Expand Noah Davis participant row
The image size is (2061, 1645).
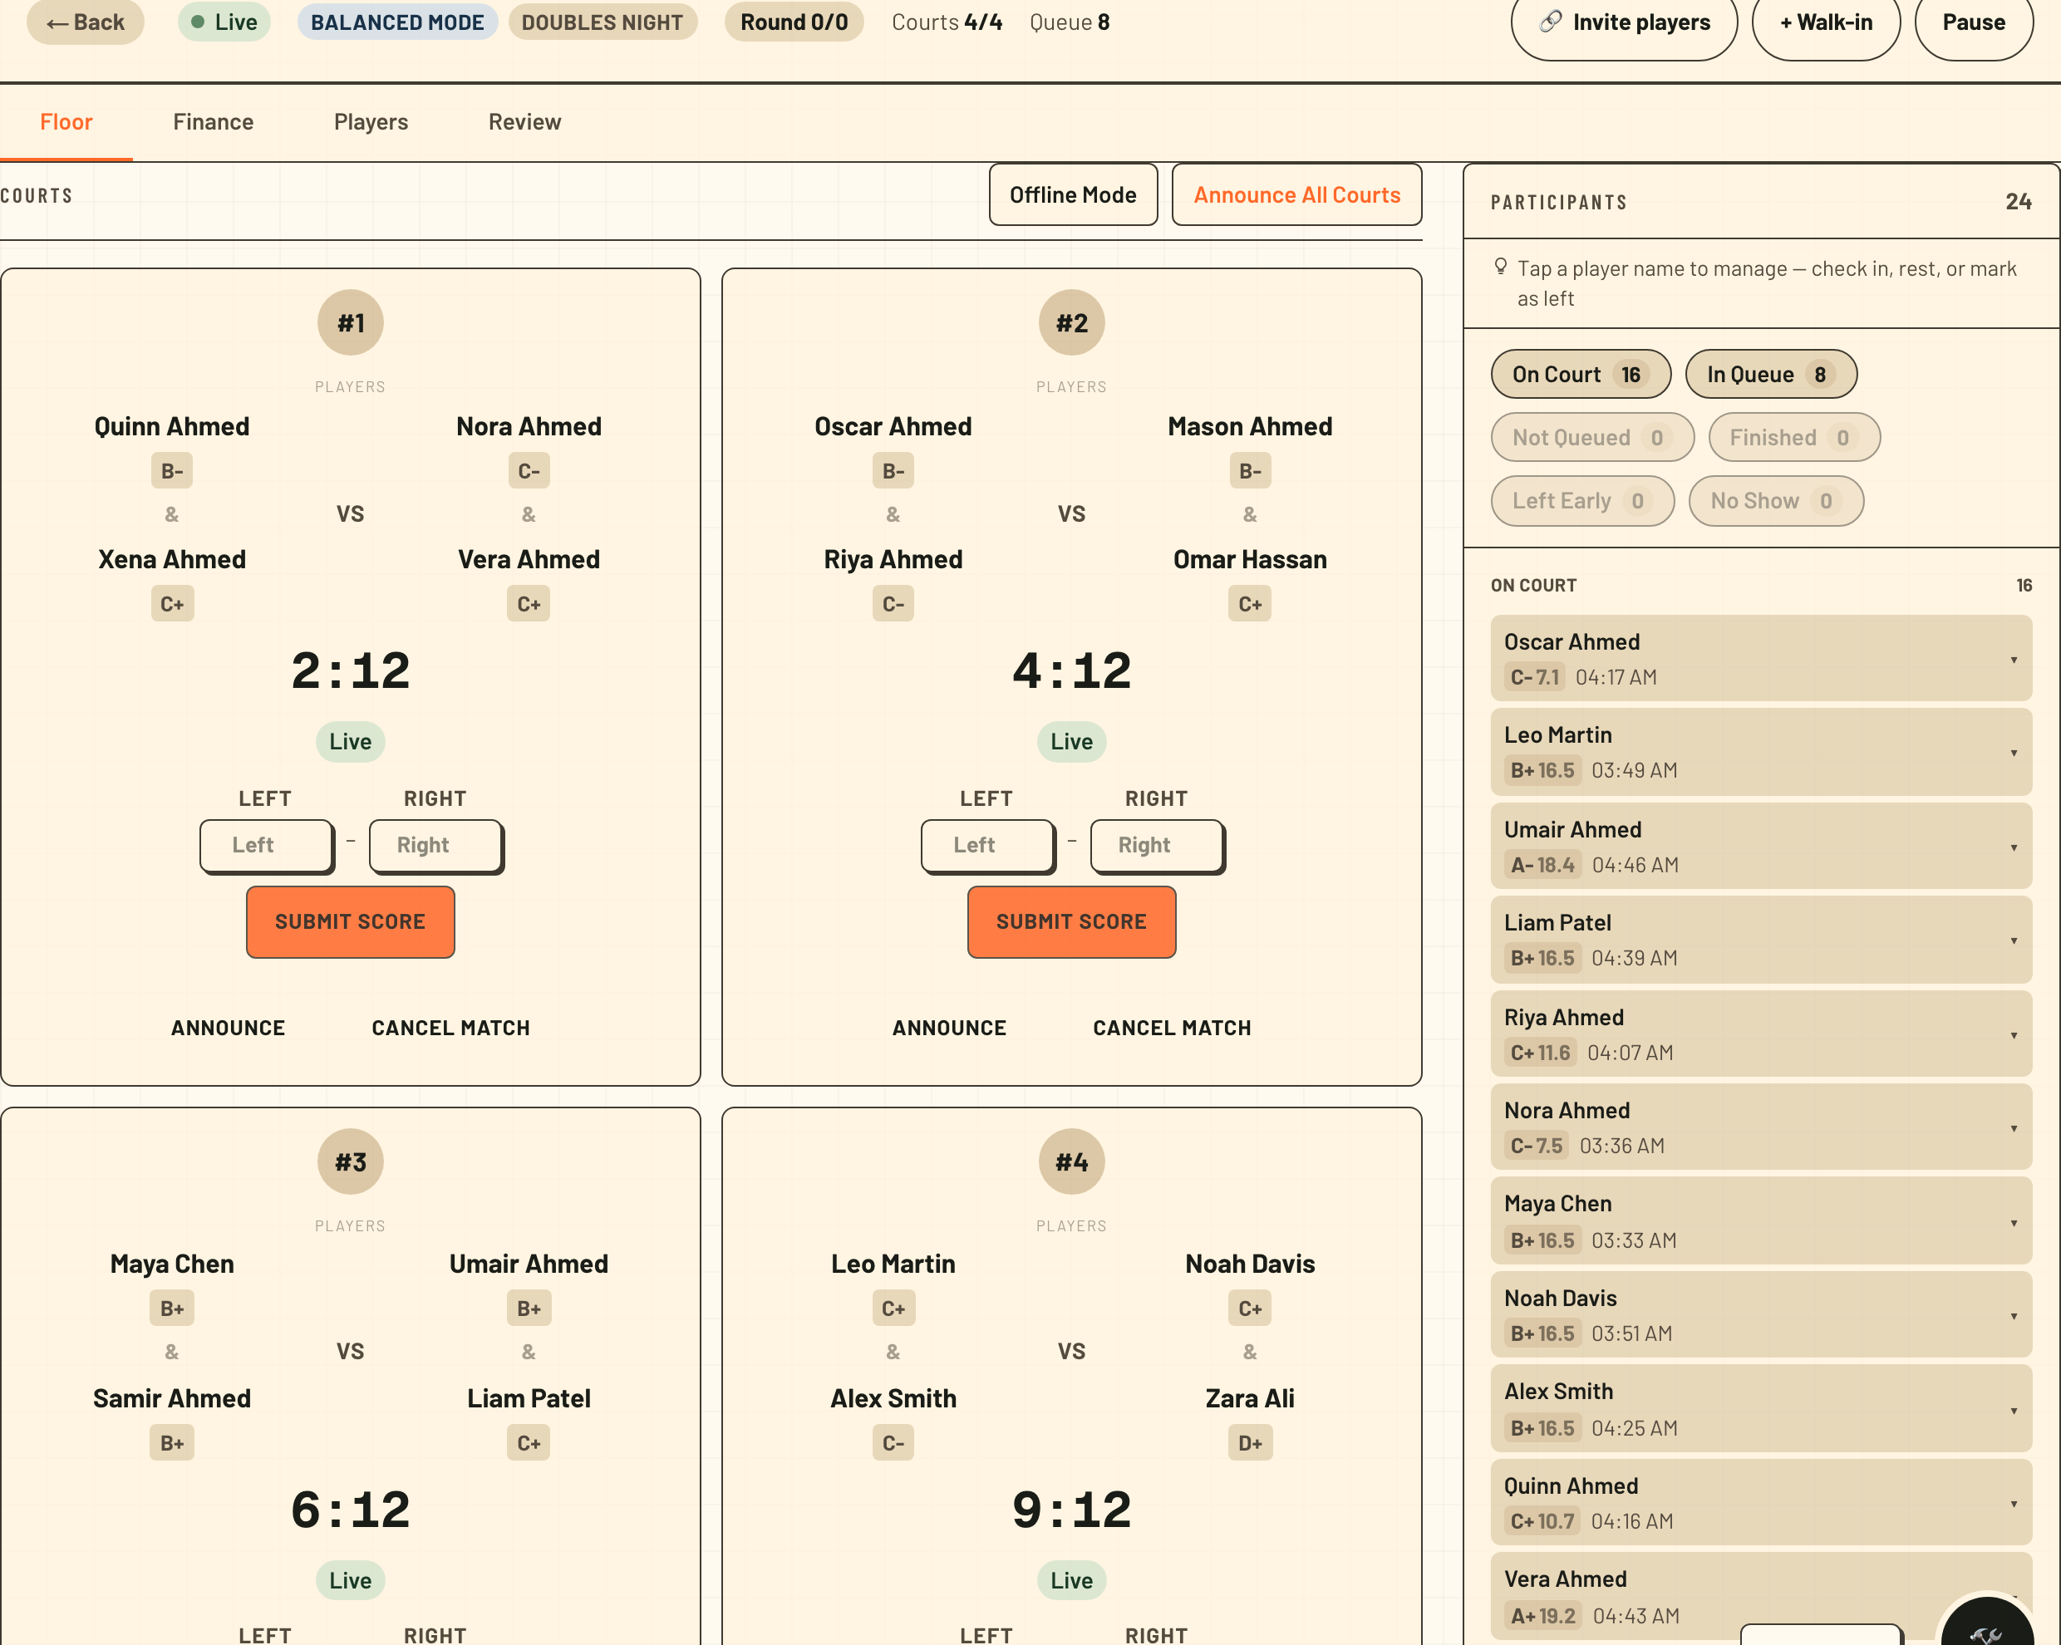coord(1761,1315)
